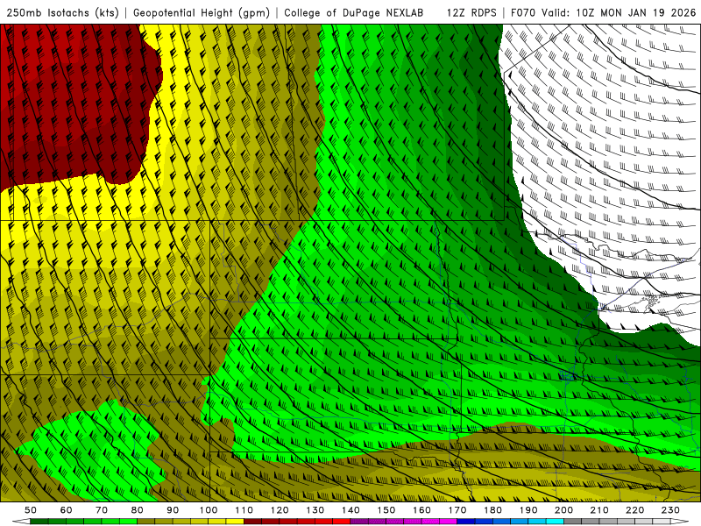Viewport: 701px width, 526px height.
Task: Click the 'Valid: 10Z MON JAN 19 2026' text
Action: pos(619,13)
